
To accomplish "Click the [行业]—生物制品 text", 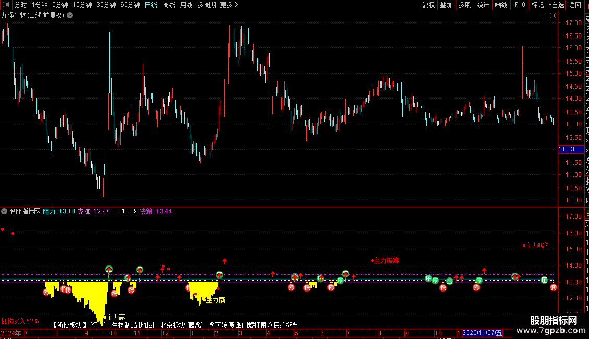I will pyautogui.click(x=114, y=325).
